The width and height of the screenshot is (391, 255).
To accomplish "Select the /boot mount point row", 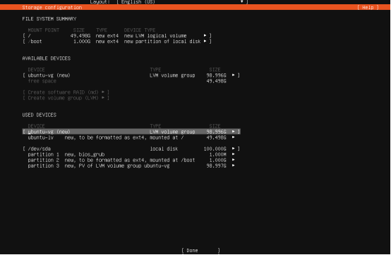I will pyautogui.click(x=117, y=42).
